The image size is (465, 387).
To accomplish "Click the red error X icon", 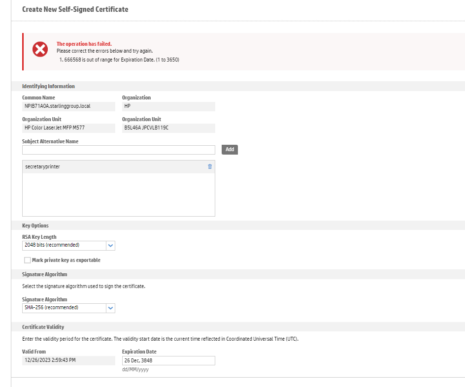I will point(40,49).
